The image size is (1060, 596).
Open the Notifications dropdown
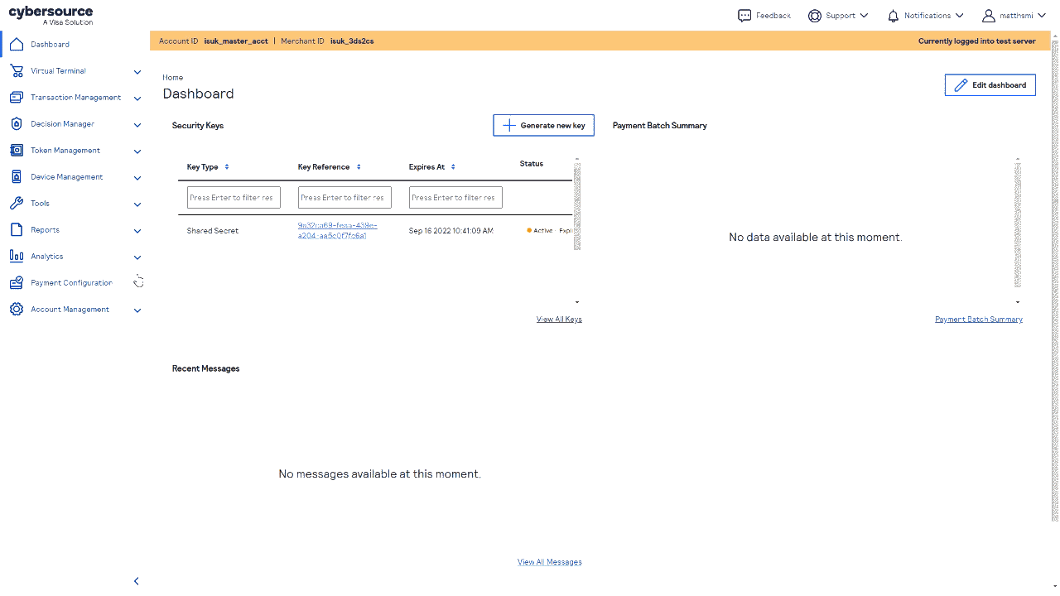coord(925,16)
